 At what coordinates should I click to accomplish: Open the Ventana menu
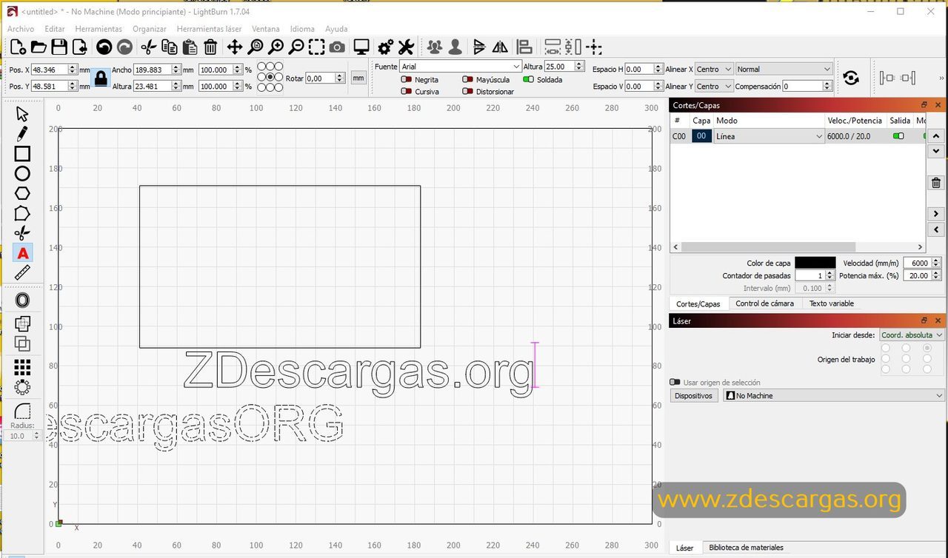[x=266, y=29]
